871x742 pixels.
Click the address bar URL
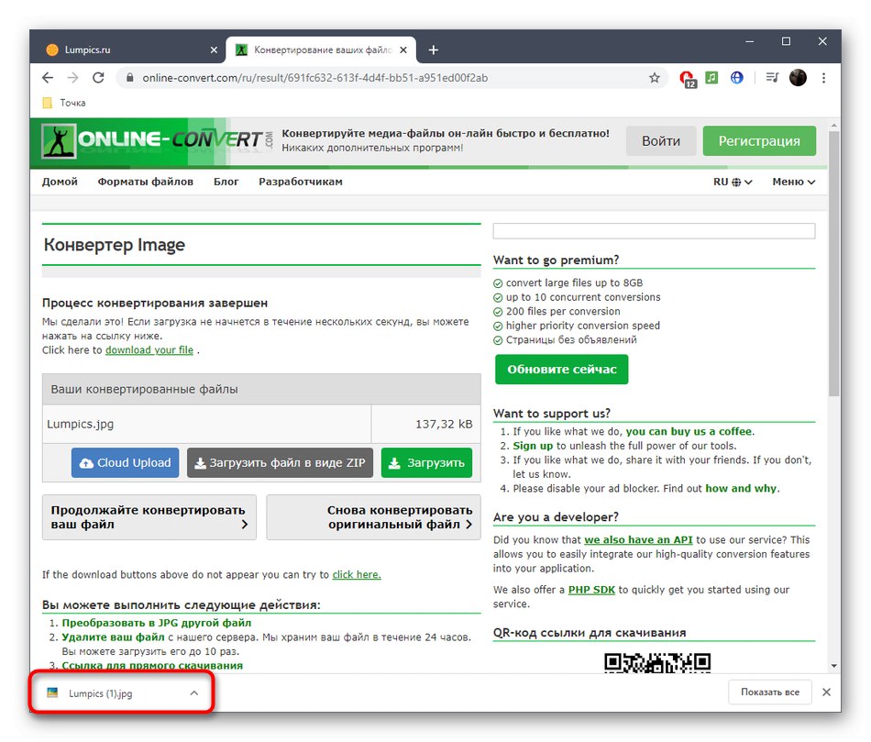click(315, 78)
